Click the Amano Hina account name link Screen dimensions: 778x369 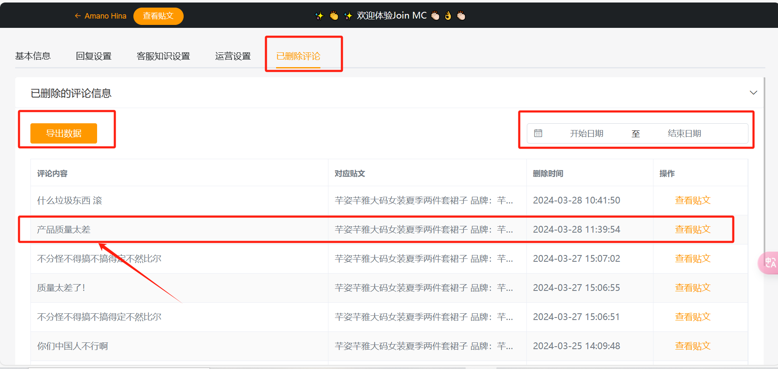[x=106, y=16]
